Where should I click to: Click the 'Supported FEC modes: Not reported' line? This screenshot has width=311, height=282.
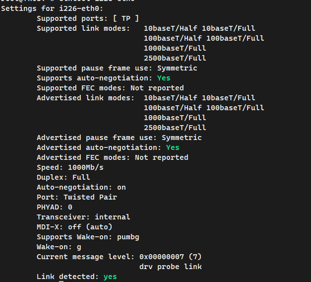pyautogui.click(x=110, y=88)
